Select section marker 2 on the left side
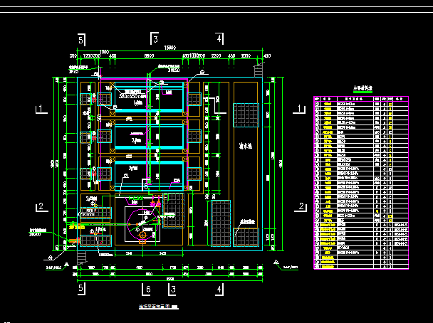 [x=42, y=207]
